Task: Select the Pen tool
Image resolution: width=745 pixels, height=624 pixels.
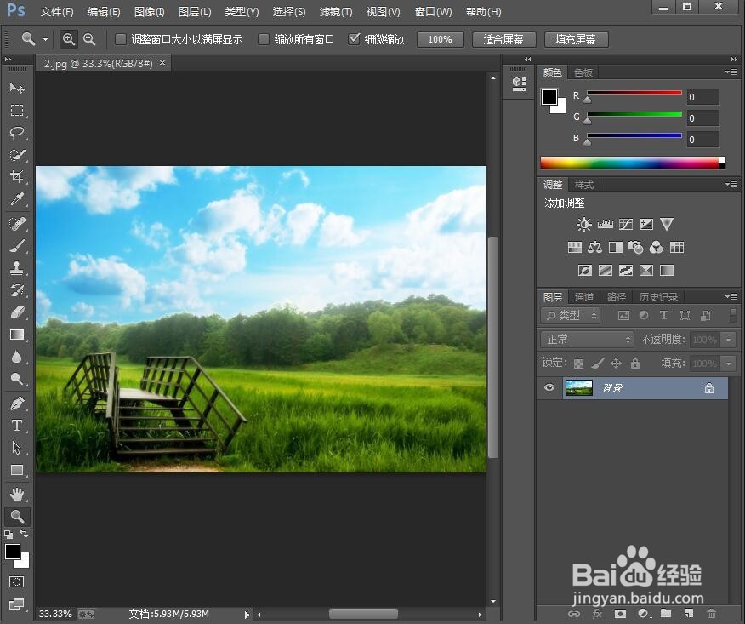Action: point(17,404)
